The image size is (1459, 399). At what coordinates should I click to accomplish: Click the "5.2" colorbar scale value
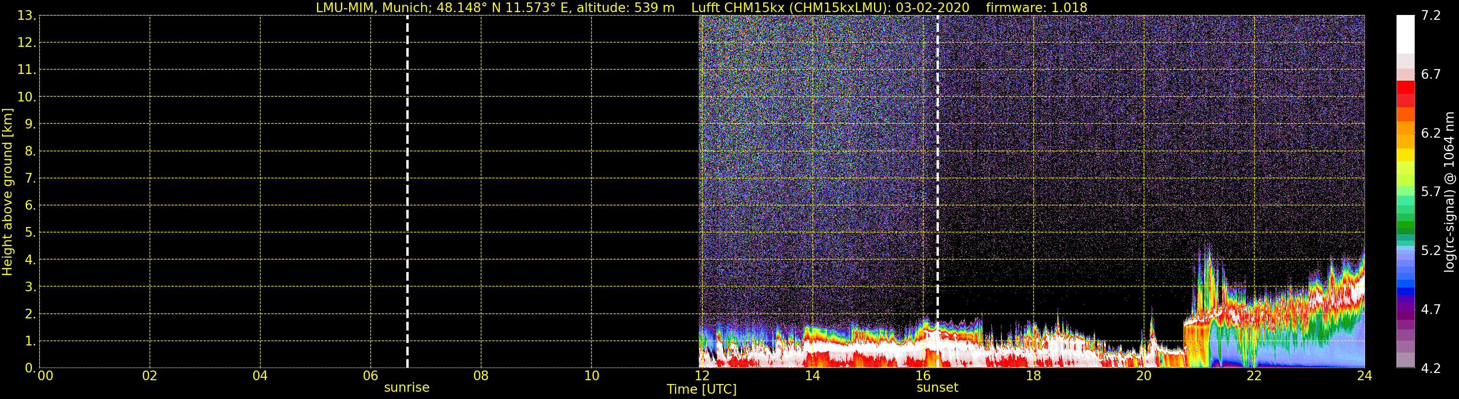tap(1431, 250)
